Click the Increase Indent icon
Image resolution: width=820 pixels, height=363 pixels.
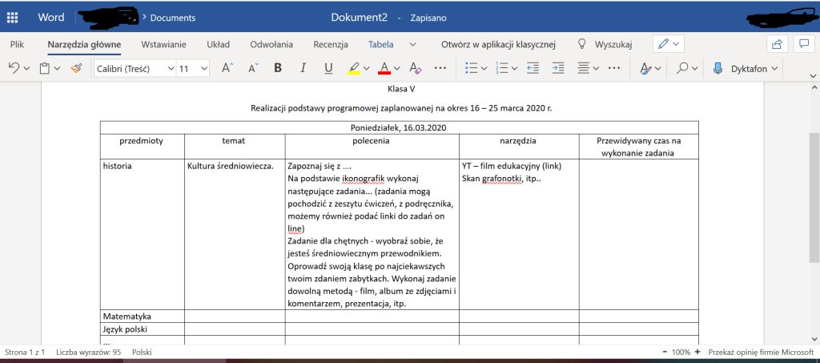(558, 69)
